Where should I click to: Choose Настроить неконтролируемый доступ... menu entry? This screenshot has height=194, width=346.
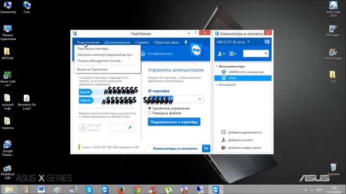tap(106, 54)
